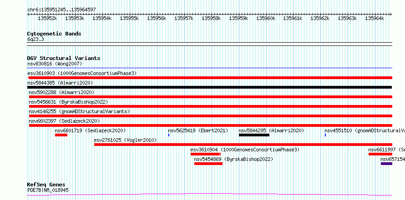Click the tiny blue nsv4551510 marker

[325, 135]
